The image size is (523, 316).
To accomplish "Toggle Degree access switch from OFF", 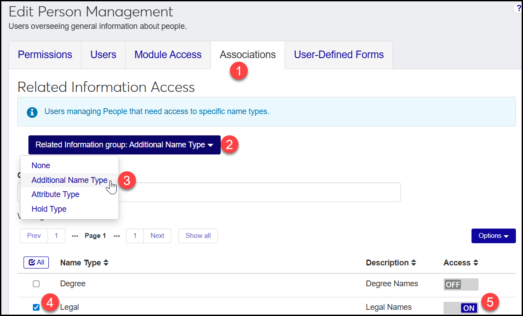I will pos(461,284).
